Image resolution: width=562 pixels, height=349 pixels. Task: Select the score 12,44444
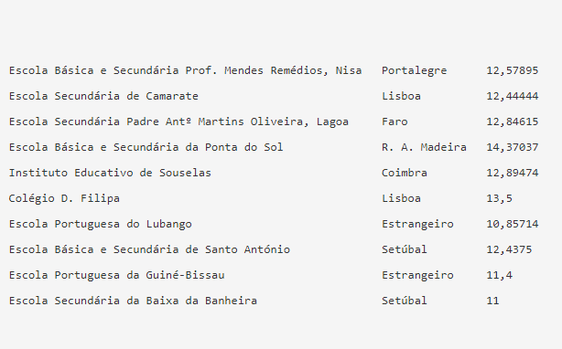click(513, 96)
